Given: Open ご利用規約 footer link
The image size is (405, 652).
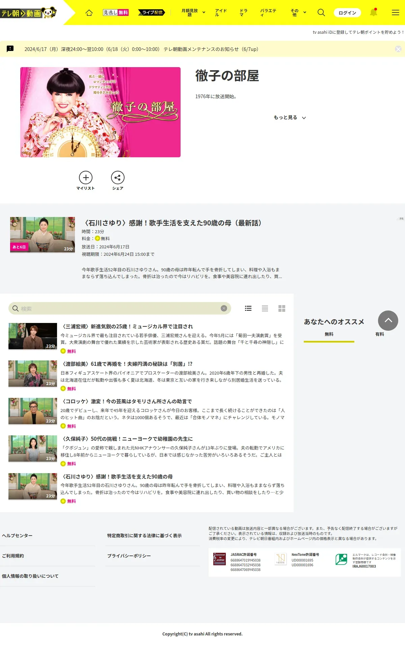Looking at the screenshot, I should pos(13,556).
